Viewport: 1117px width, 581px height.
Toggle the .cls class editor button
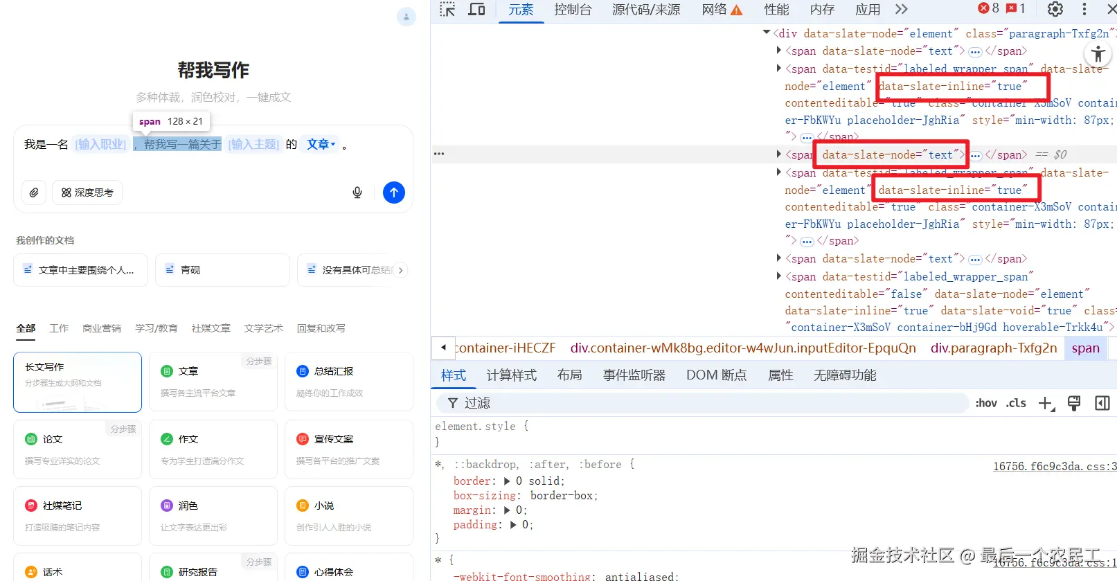(x=1016, y=403)
